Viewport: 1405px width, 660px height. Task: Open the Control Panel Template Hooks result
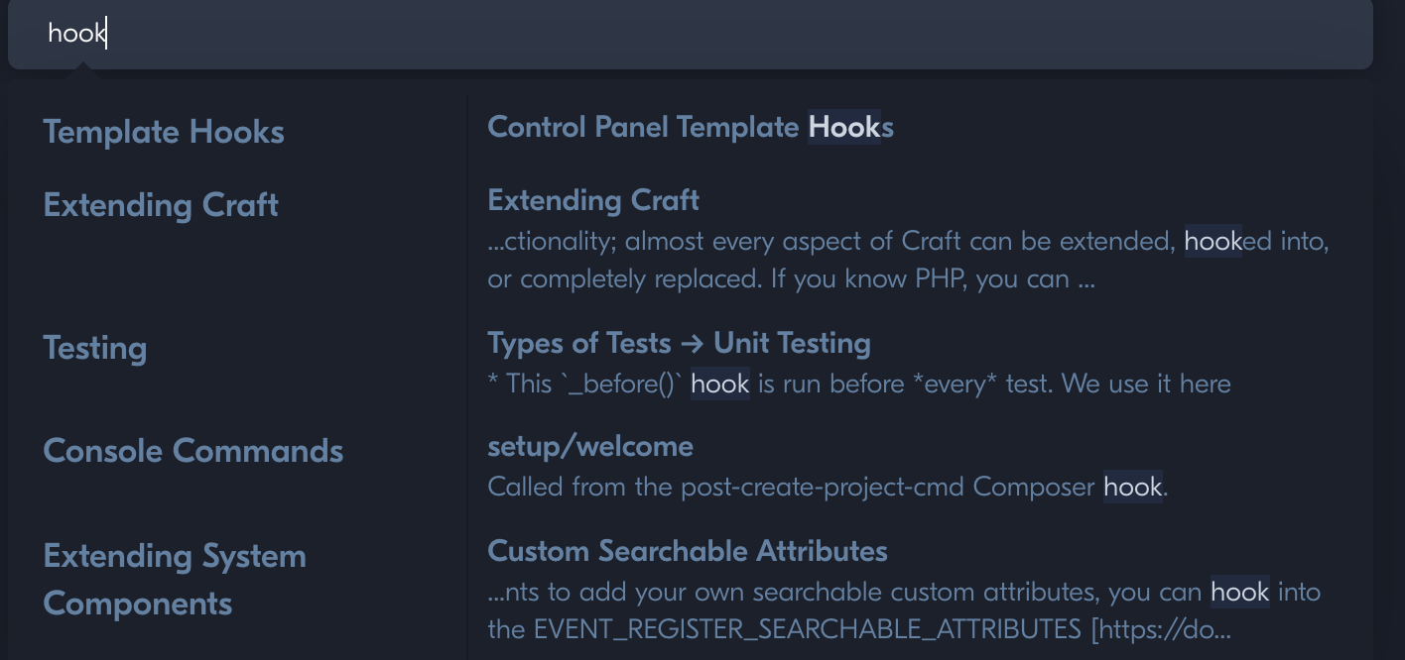[688, 127]
